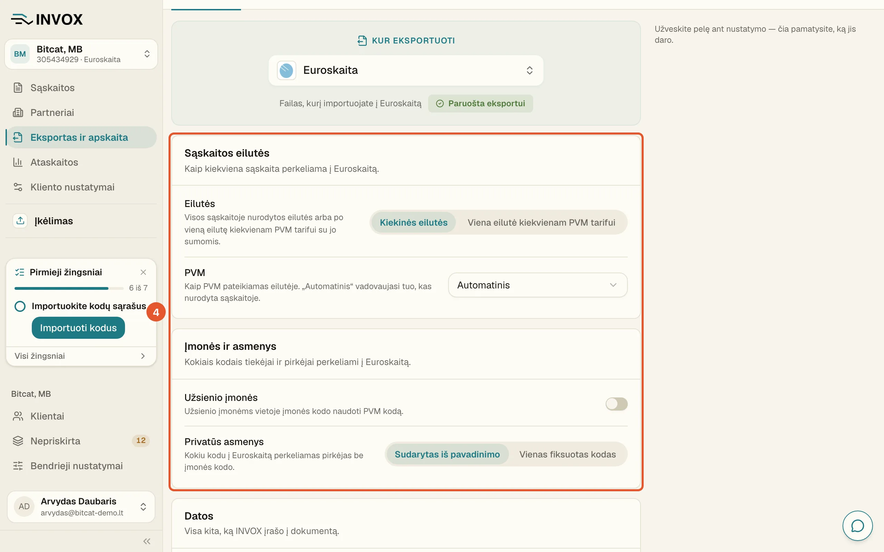Screen dimensions: 884x552
Task: Click the Importuoti kodus button
Action: [78, 327]
